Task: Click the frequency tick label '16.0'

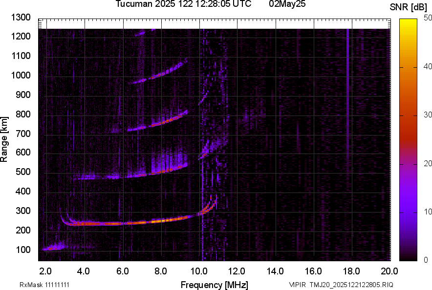Action: pyautogui.click(x=313, y=271)
